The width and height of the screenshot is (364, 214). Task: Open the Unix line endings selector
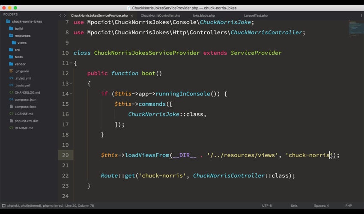pyautogui.click(x=294, y=205)
